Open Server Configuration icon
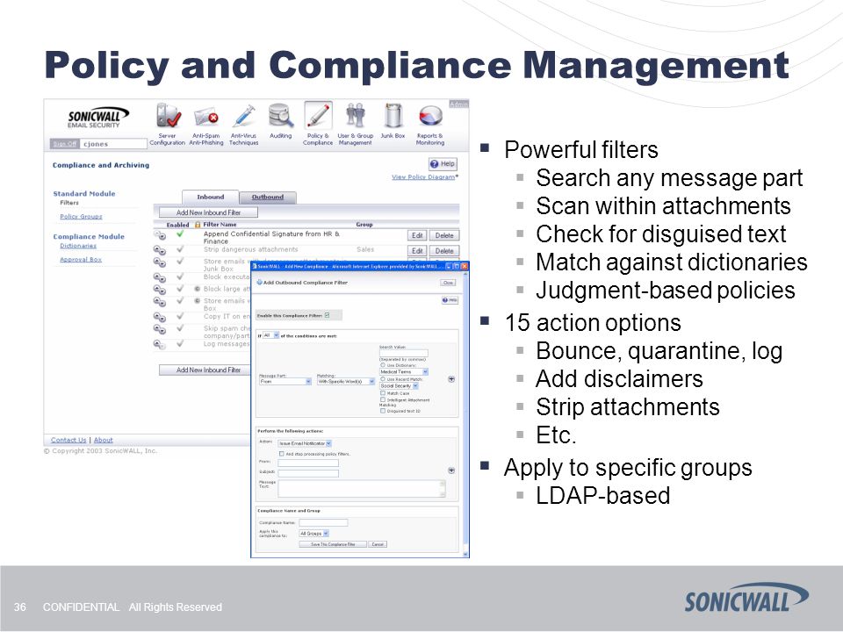Viewport: 843px width, 632px height. (x=167, y=116)
